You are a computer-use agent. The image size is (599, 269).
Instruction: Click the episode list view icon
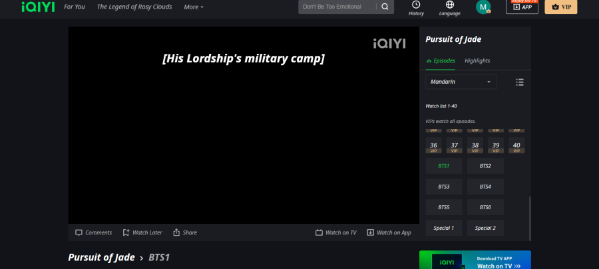tap(520, 82)
